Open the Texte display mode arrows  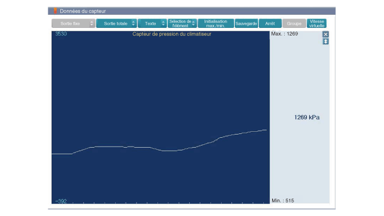(163, 24)
